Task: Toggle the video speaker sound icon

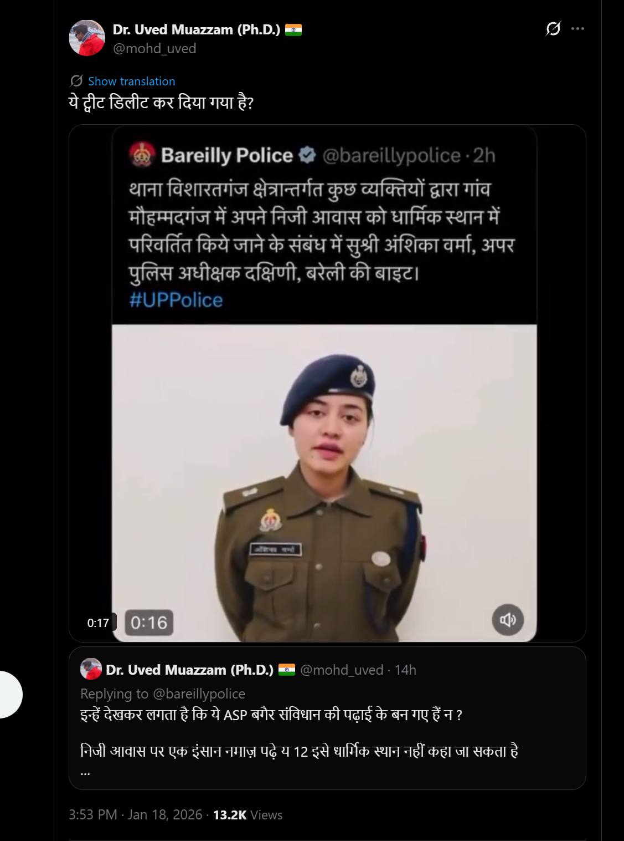Action: tap(508, 619)
